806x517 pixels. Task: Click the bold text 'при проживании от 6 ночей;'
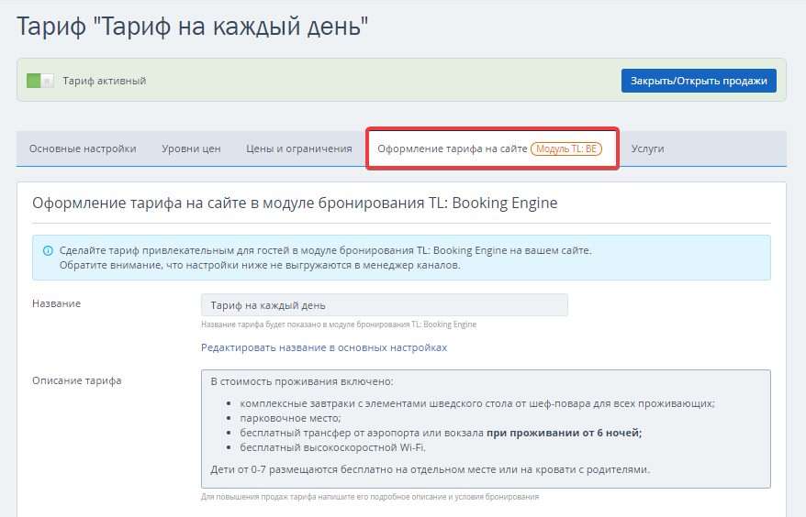(565, 433)
